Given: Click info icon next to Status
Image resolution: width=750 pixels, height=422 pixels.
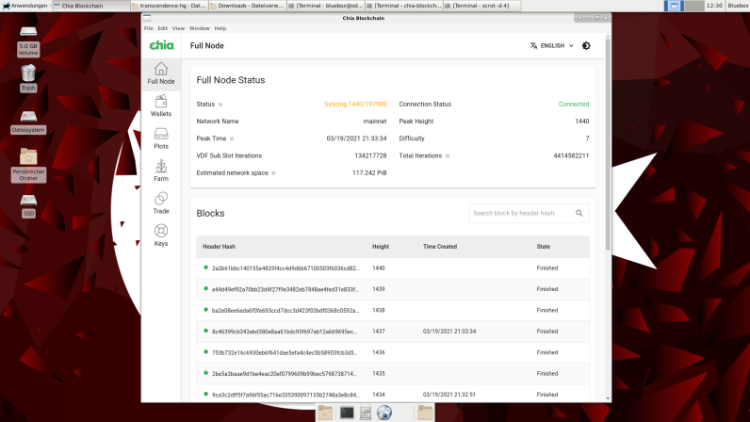Looking at the screenshot, I should 220,105.
